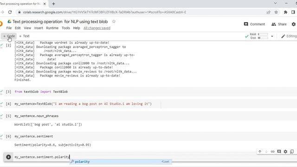Bookmark this page with star icon
Viewport: 297px width, 167px height.
(276, 12)
